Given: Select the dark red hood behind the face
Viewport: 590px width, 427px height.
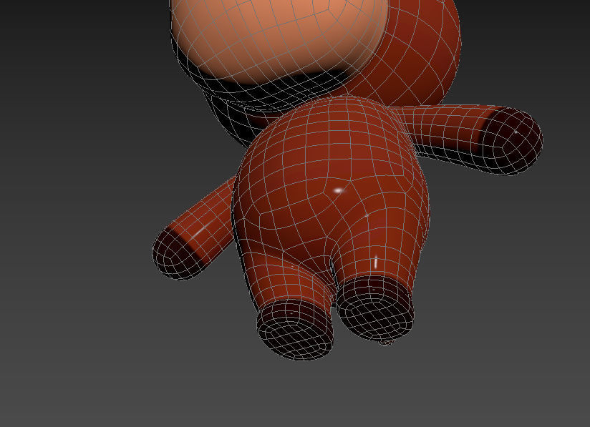Looking at the screenshot, I should [x=422, y=53].
